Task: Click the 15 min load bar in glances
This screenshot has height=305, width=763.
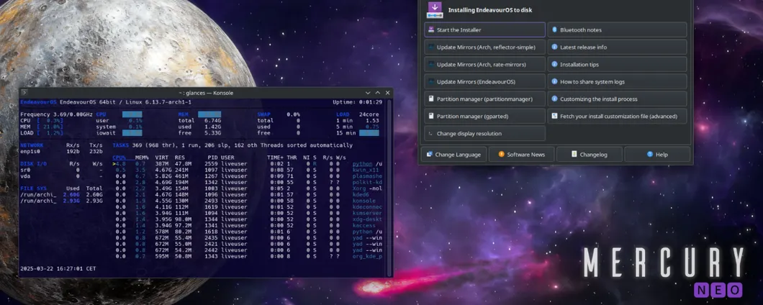Action: [x=369, y=132]
